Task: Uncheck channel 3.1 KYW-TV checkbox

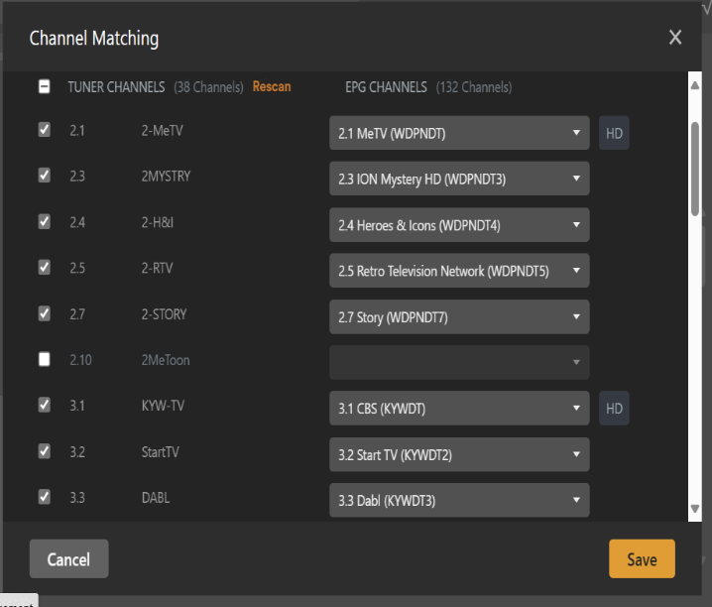Action: (44, 405)
